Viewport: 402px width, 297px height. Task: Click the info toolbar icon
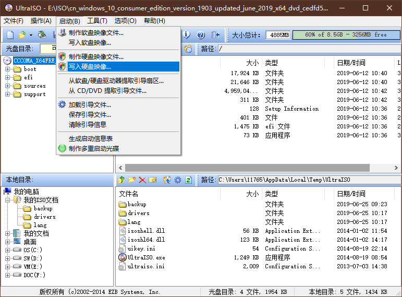186,34
